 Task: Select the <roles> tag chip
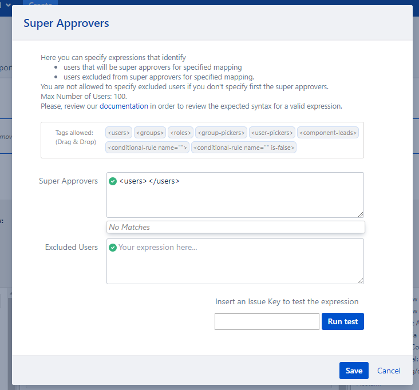(180, 133)
